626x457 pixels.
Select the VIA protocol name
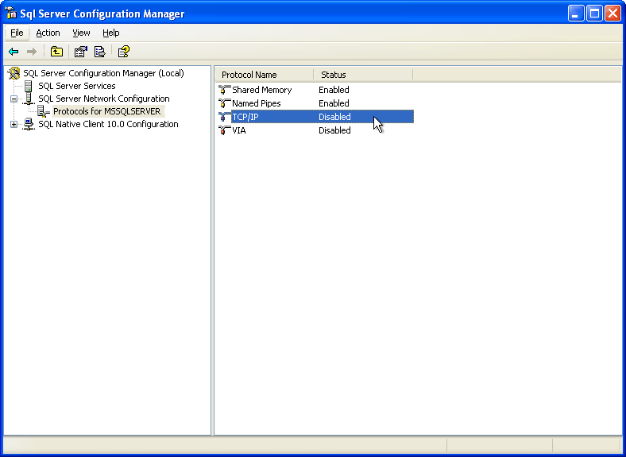239,130
